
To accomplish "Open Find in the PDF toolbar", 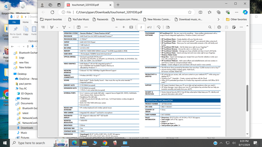I will 210,27.
